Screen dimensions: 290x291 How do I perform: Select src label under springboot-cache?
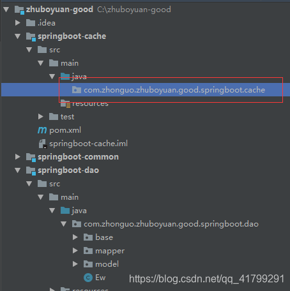coord(55,50)
